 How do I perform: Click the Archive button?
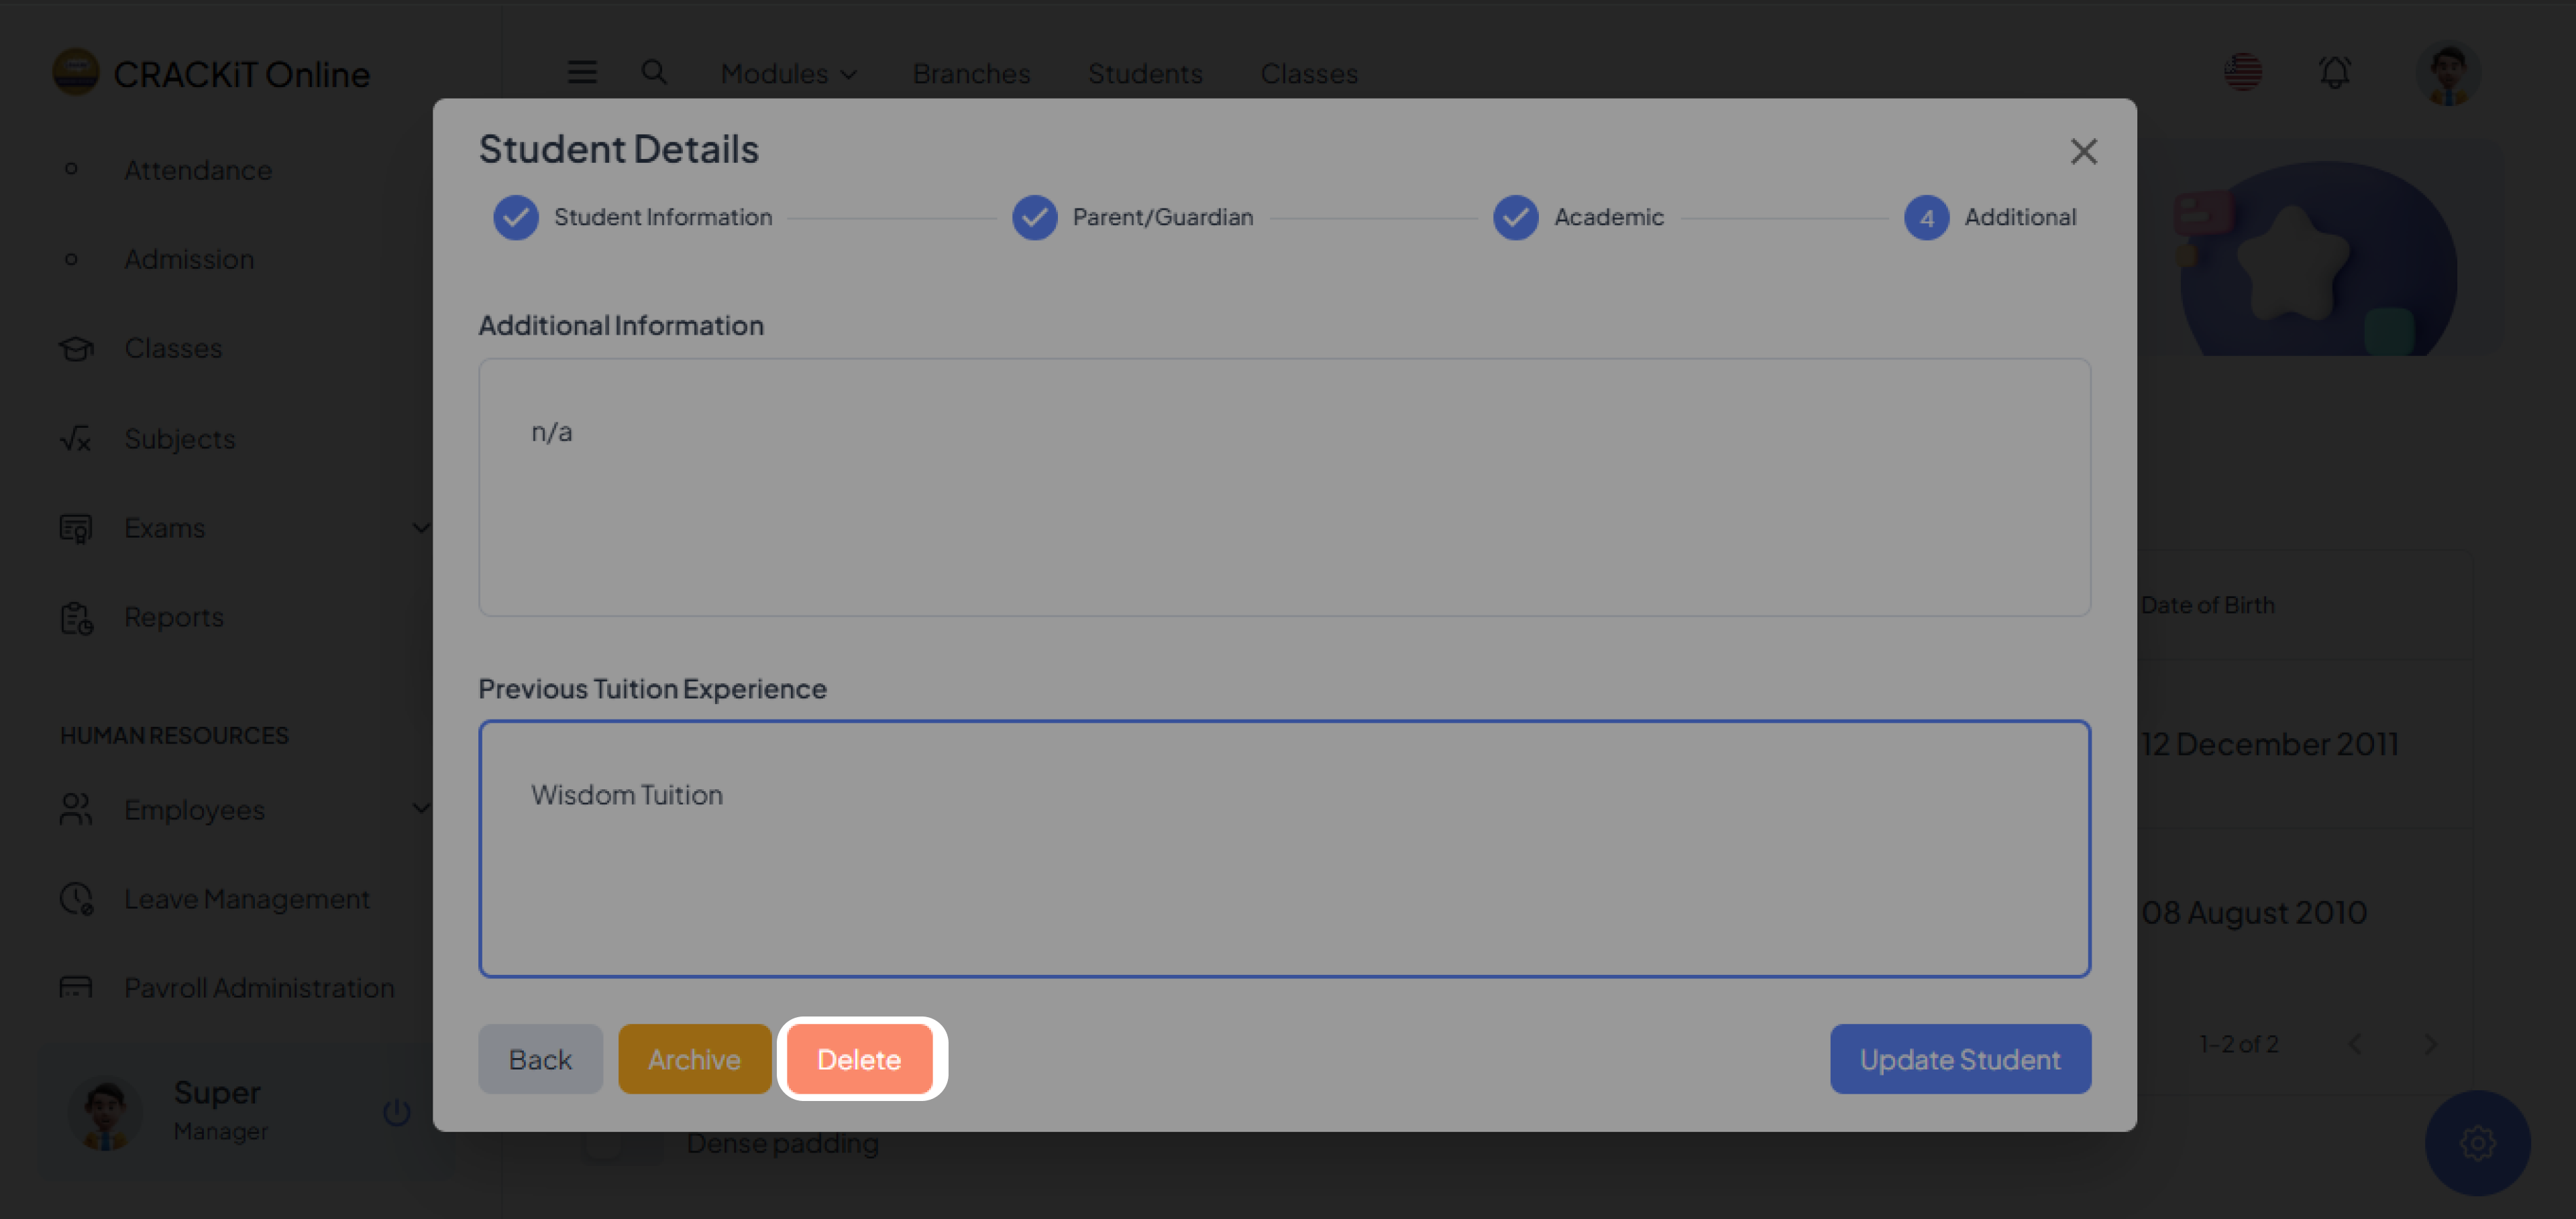tap(694, 1059)
